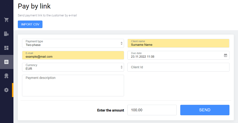238x123 pixels.
Task: Click the payment terminal sidebar icon
Action: pyautogui.click(x=6, y=34)
